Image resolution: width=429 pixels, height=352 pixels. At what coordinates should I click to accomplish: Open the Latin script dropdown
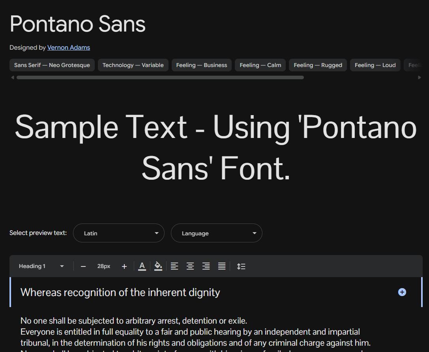point(119,233)
